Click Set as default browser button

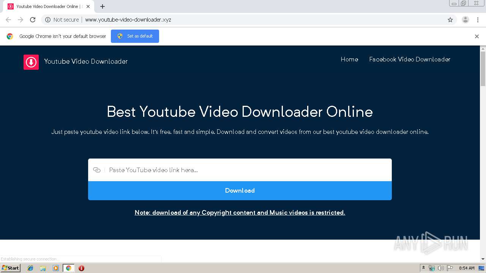coord(135,36)
